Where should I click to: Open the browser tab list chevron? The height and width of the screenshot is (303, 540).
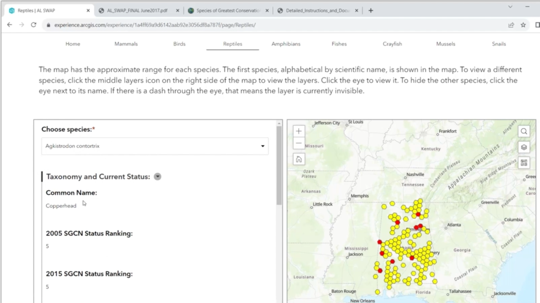pyautogui.click(x=510, y=7)
